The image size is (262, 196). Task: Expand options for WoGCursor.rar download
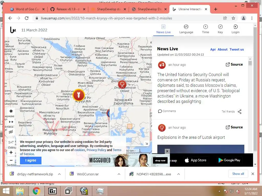click(119, 174)
